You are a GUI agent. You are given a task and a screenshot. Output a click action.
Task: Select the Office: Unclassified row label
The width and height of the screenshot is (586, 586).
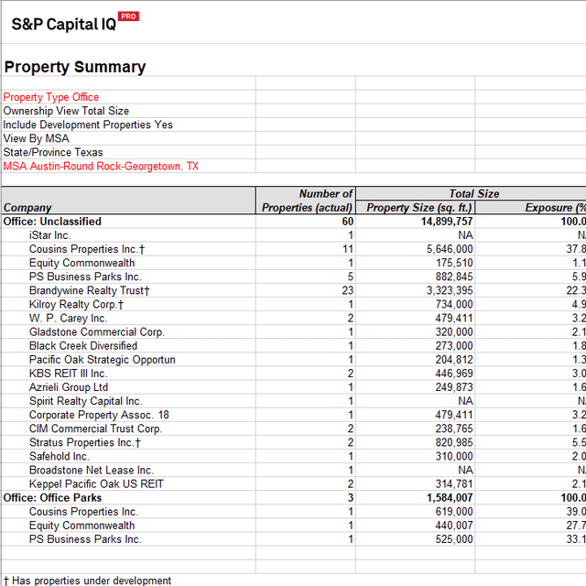(129, 222)
